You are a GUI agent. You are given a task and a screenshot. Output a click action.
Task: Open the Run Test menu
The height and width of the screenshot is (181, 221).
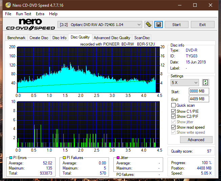23,14
